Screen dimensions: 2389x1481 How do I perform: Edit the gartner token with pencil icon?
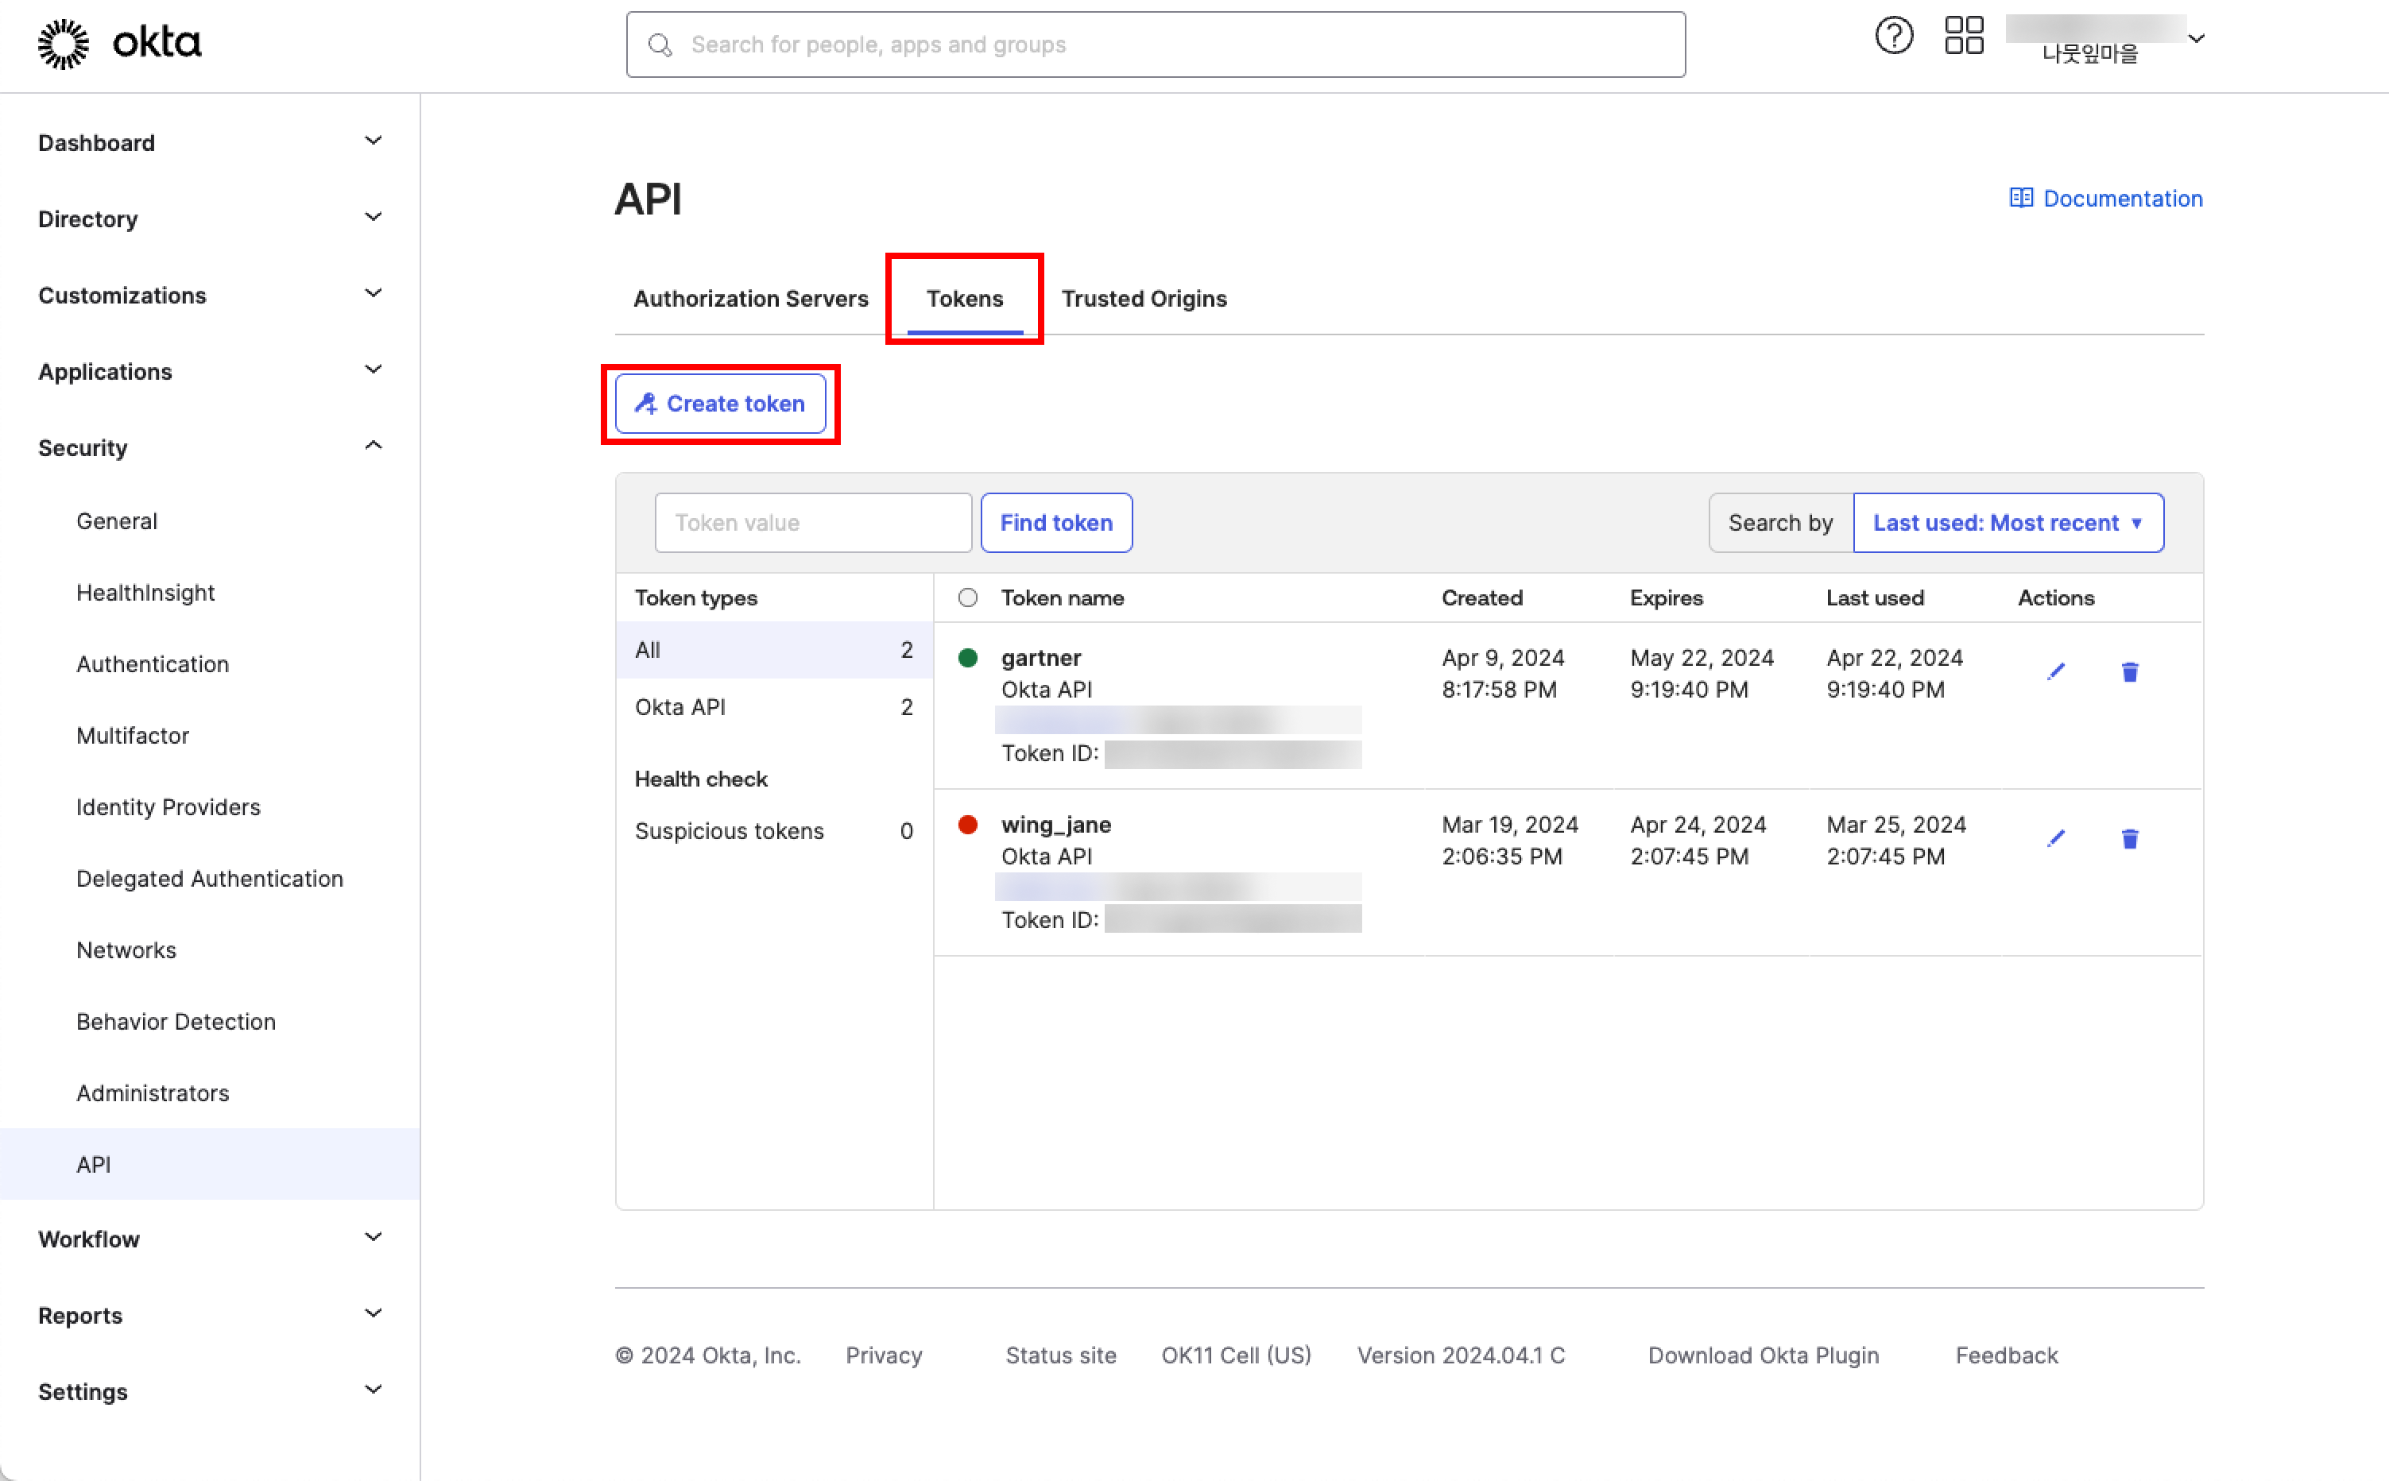(x=2056, y=672)
